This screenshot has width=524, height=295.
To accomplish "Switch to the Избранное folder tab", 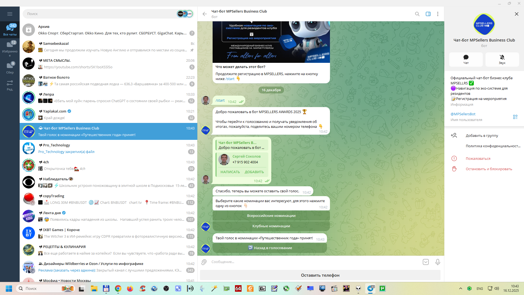I will click(x=10, y=49).
